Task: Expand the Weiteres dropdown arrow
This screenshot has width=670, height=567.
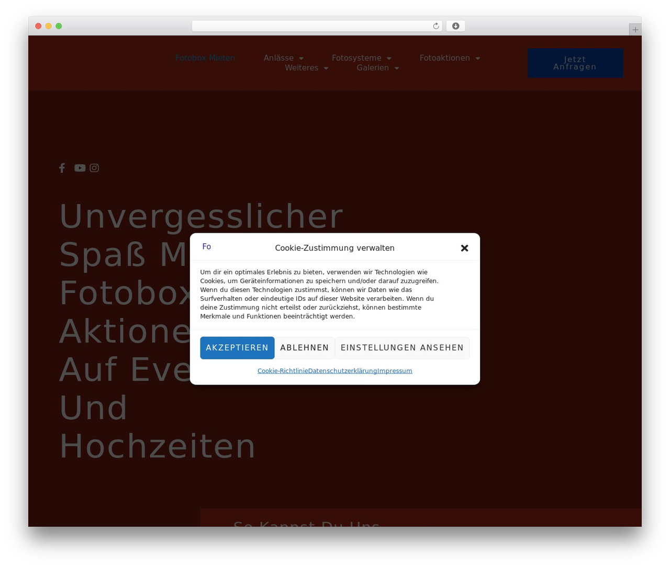Action: (326, 69)
